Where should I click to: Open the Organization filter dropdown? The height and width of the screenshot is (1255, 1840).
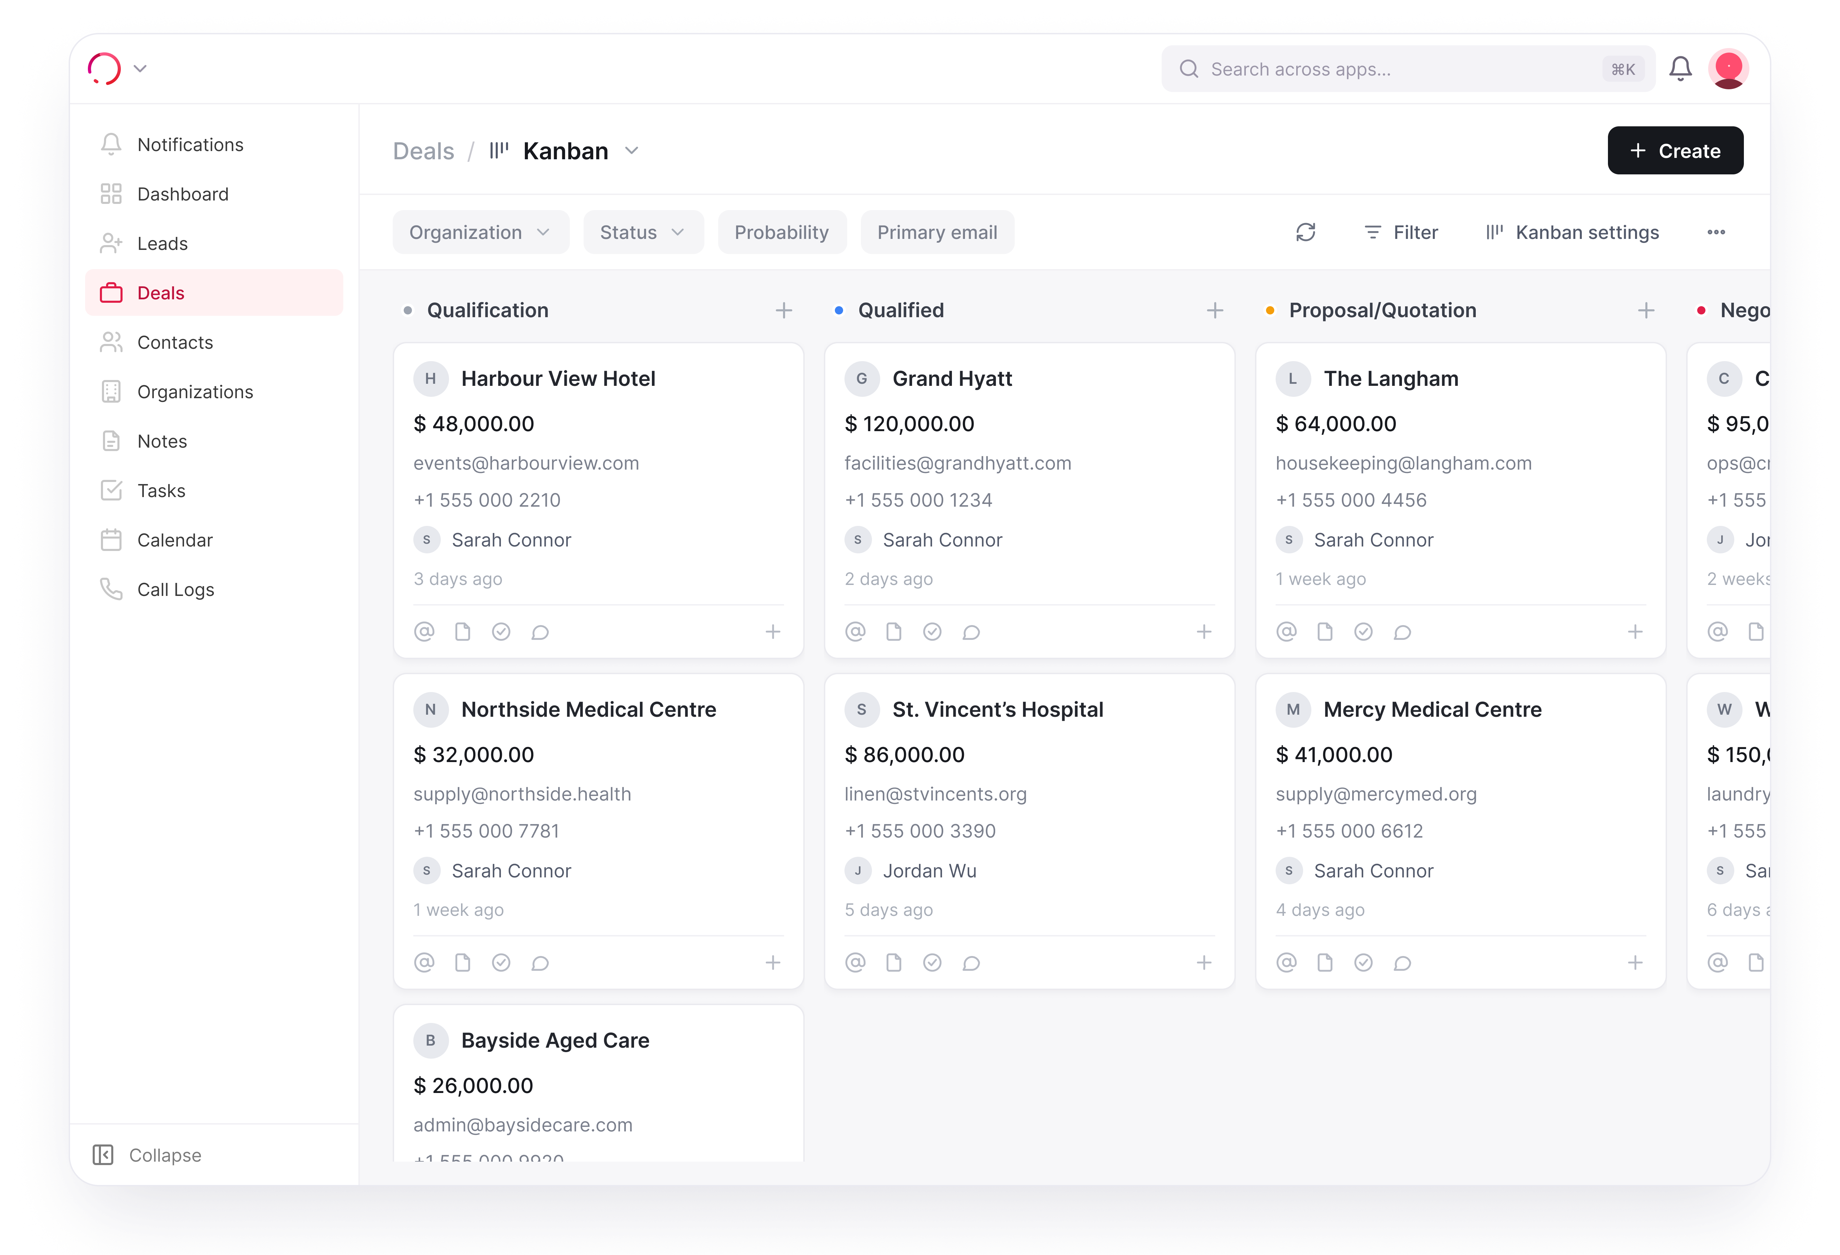(x=481, y=232)
